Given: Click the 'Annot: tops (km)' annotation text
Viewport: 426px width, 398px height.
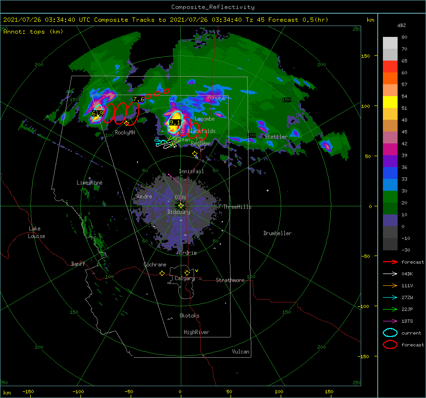Looking at the screenshot, I should (x=33, y=32).
